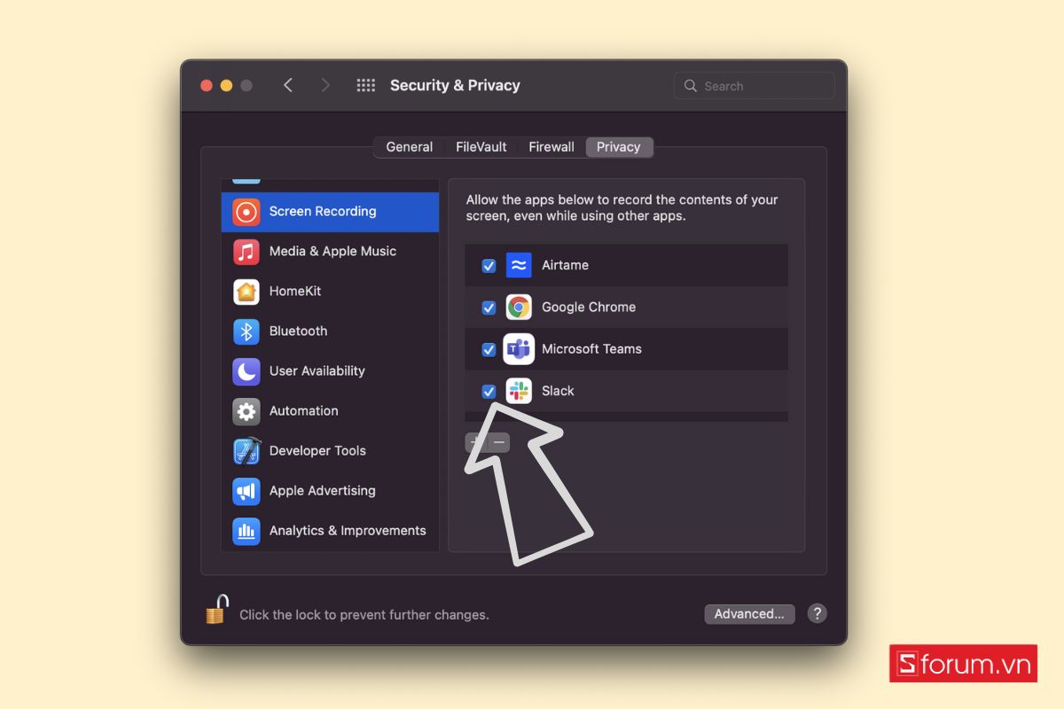1064x709 pixels.
Task: Select the Analytics & Improvements chart icon
Action: [246, 531]
